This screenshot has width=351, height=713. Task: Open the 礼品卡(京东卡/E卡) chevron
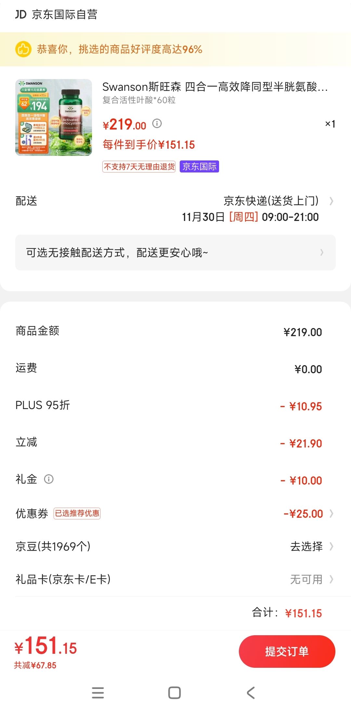point(331,579)
